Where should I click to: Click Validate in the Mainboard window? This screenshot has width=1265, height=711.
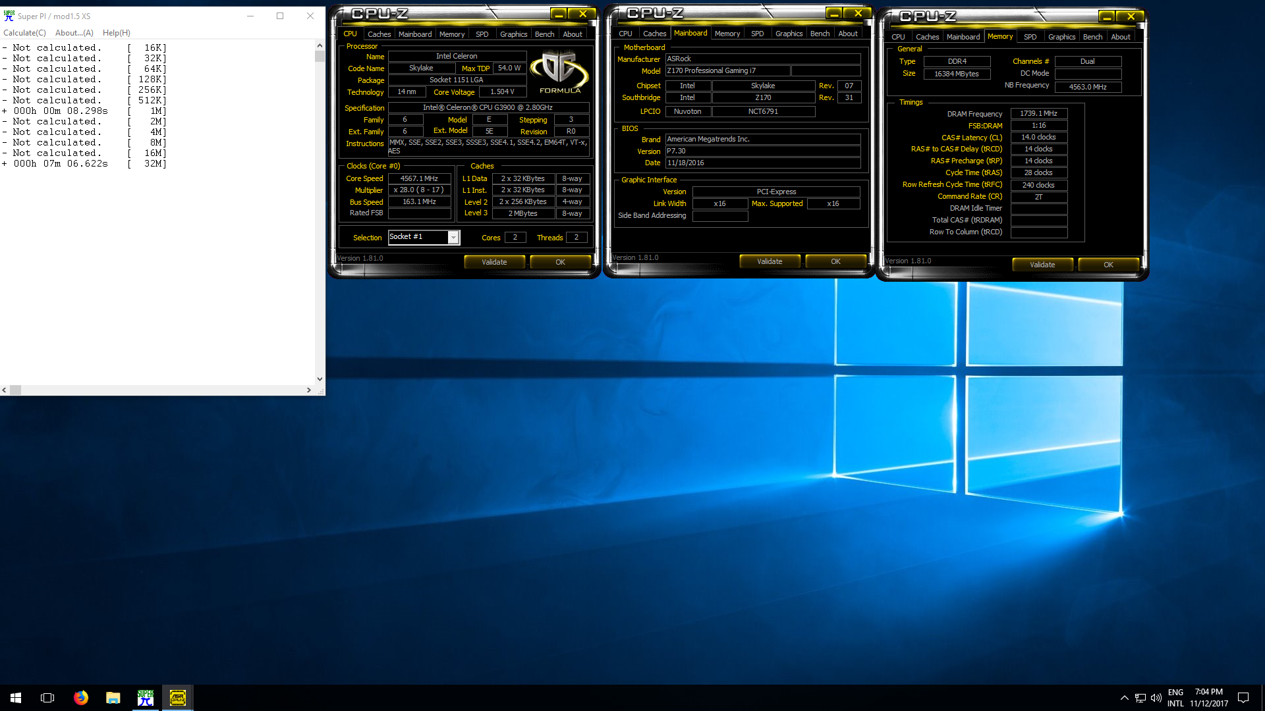770,261
